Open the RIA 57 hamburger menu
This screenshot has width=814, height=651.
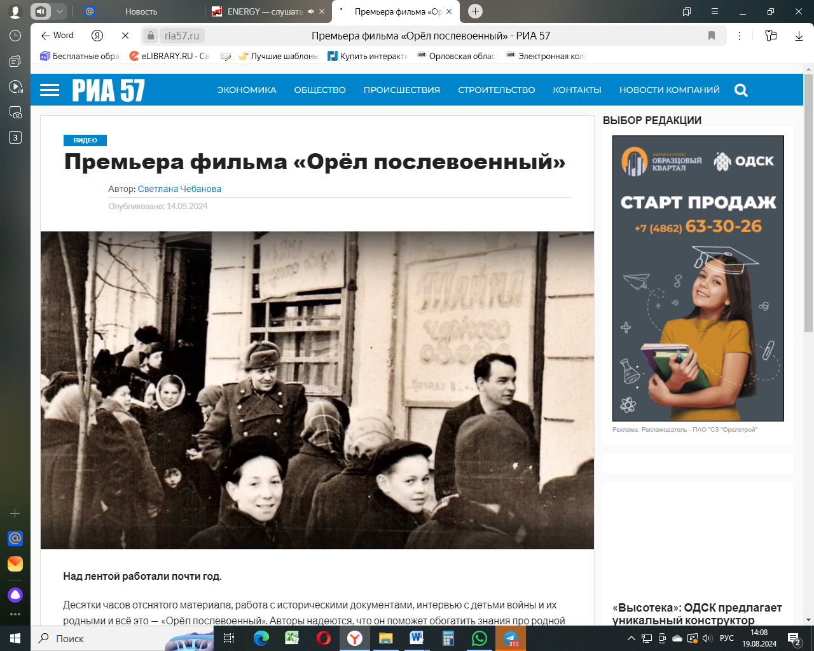(x=50, y=90)
